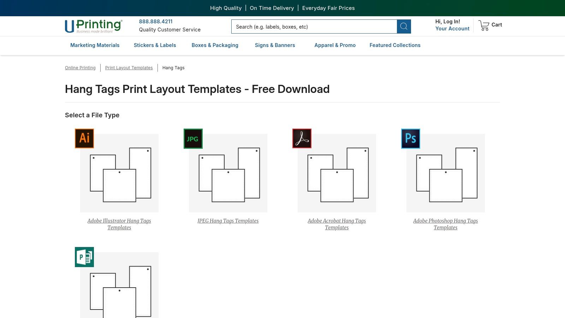The width and height of the screenshot is (565, 318).
Task: Click the Hi, Log In! text
Action: (x=448, y=22)
